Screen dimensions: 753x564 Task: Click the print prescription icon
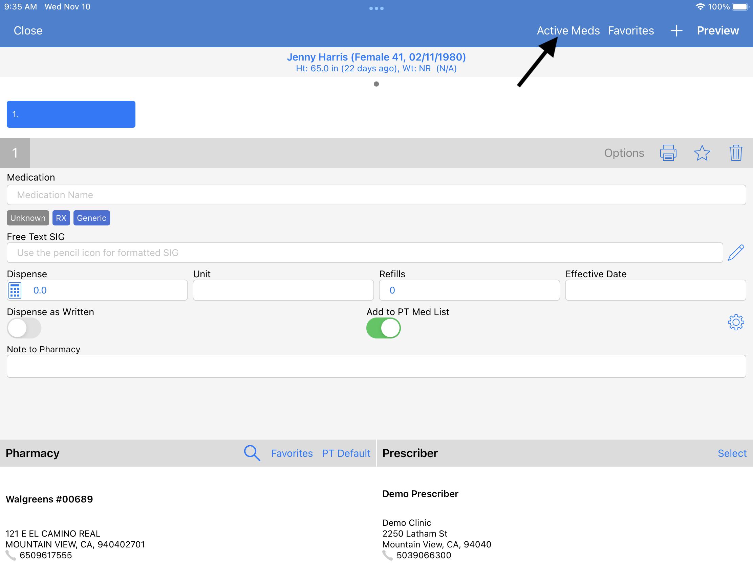[669, 154]
